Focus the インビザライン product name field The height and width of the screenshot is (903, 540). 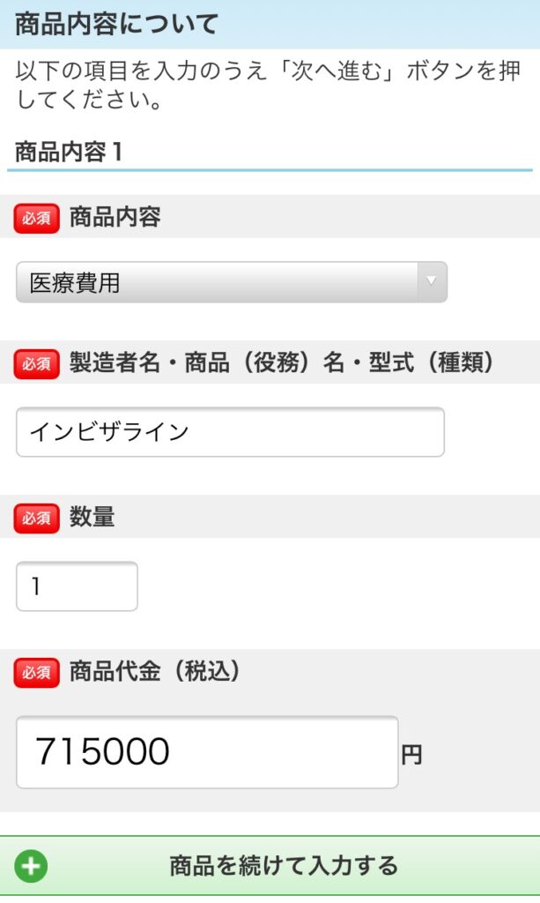230,432
